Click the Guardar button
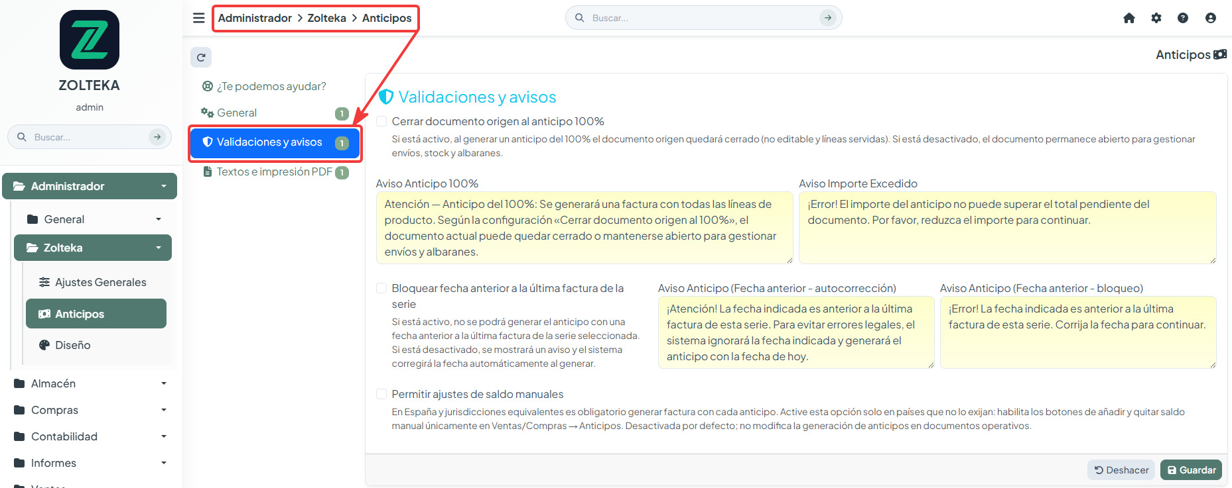The image size is (1232, 488). coord(1191,470)
